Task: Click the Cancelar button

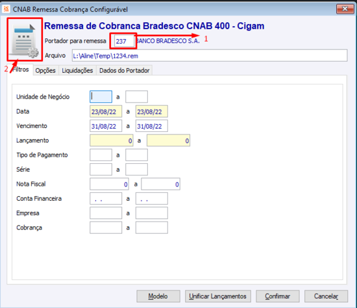Action: 326,296
